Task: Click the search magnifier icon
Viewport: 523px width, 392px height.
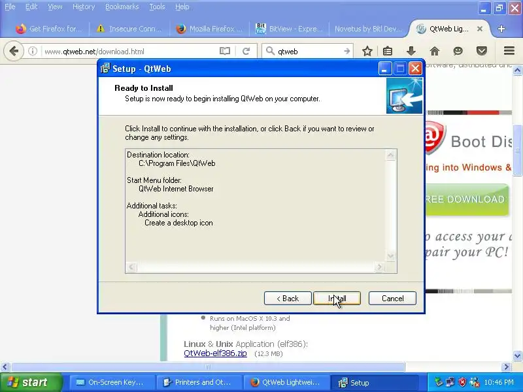Action: (270, 51)
